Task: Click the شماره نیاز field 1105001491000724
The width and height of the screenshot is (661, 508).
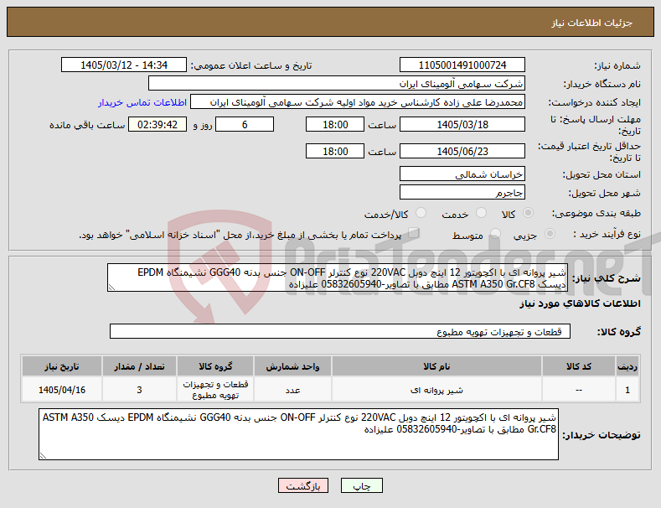Action: [462, 65]
